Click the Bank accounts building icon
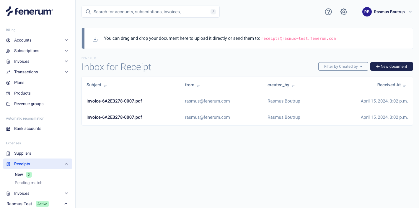The image size is (419, 208). [x=8, y=128]
